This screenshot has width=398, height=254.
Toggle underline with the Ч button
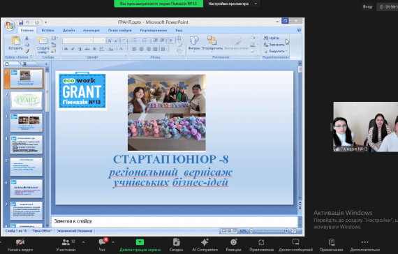pos(80,49)
